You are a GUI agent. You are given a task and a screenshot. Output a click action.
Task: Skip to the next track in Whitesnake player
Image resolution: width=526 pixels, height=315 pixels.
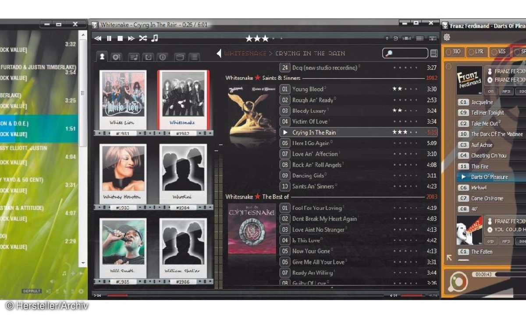131,38
